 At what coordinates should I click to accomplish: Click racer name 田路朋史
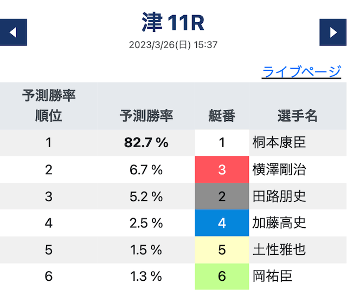click(x=279, y=196)
